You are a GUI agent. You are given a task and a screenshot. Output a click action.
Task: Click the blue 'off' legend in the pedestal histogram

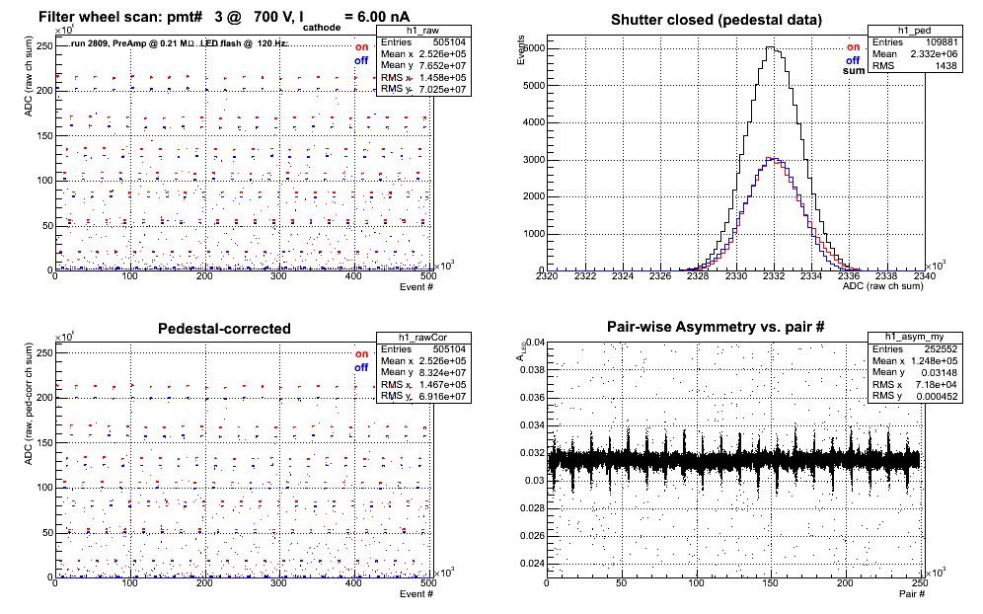pyautogui.click(x=853, y=60)
